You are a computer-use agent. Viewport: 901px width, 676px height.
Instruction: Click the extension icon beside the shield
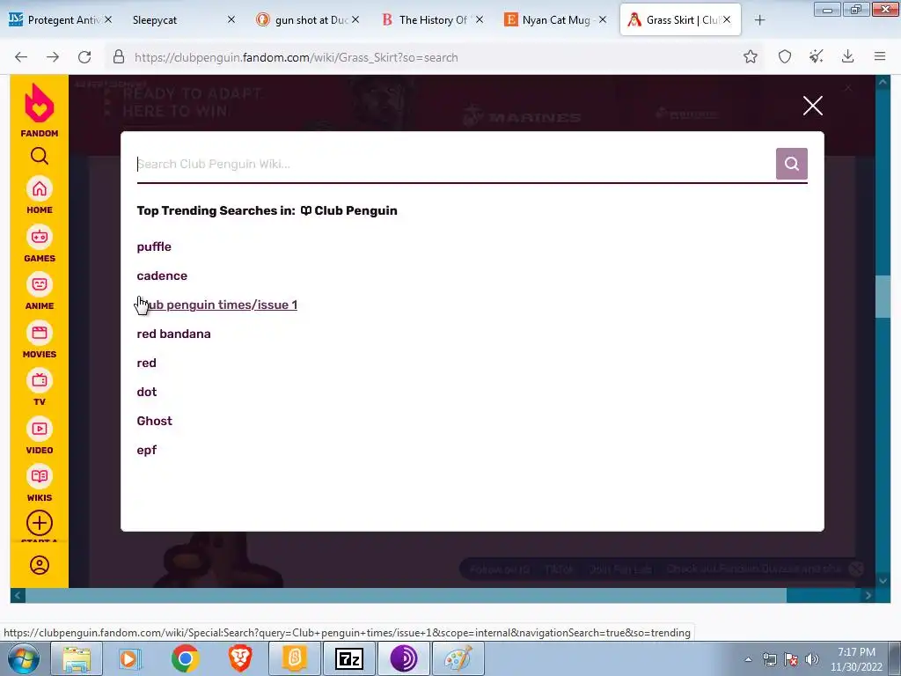pos(816,56)
